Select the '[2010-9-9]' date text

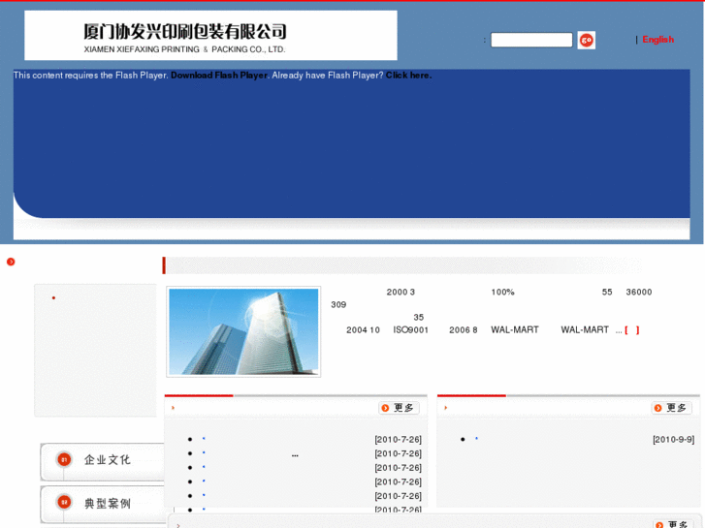pyautogui.click(x=673, y=440)
